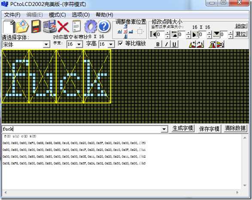Screen dimensions: 252x200
Task: Click the floppy disk save icon
Action: click(36, 26)
